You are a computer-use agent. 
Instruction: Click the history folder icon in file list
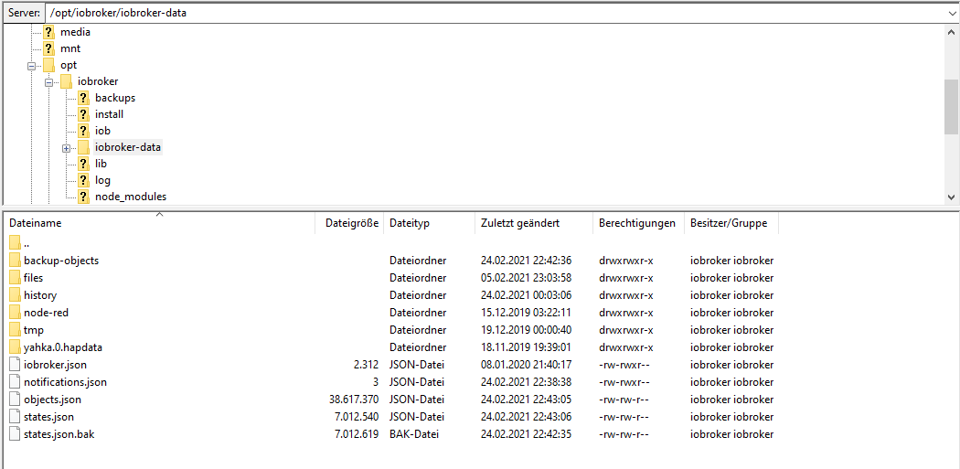coord(15,295)
